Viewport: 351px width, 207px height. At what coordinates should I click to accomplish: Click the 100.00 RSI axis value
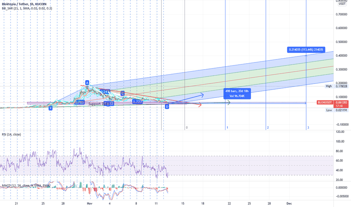tap(340, 142)
